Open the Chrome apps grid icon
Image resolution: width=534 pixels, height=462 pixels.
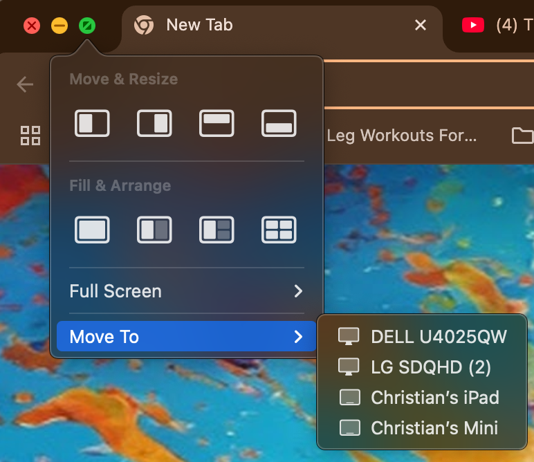click(x=30, y=135)
